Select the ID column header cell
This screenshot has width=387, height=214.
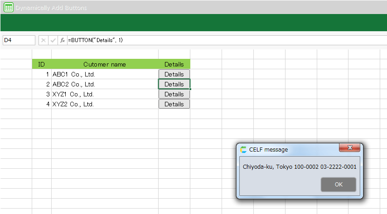pyautogui.click(x=42, y=64)
